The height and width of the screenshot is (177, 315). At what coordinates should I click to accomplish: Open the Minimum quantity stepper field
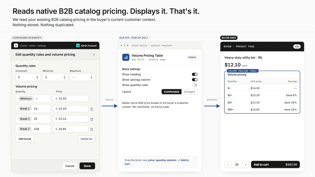(x=55, y=77)
